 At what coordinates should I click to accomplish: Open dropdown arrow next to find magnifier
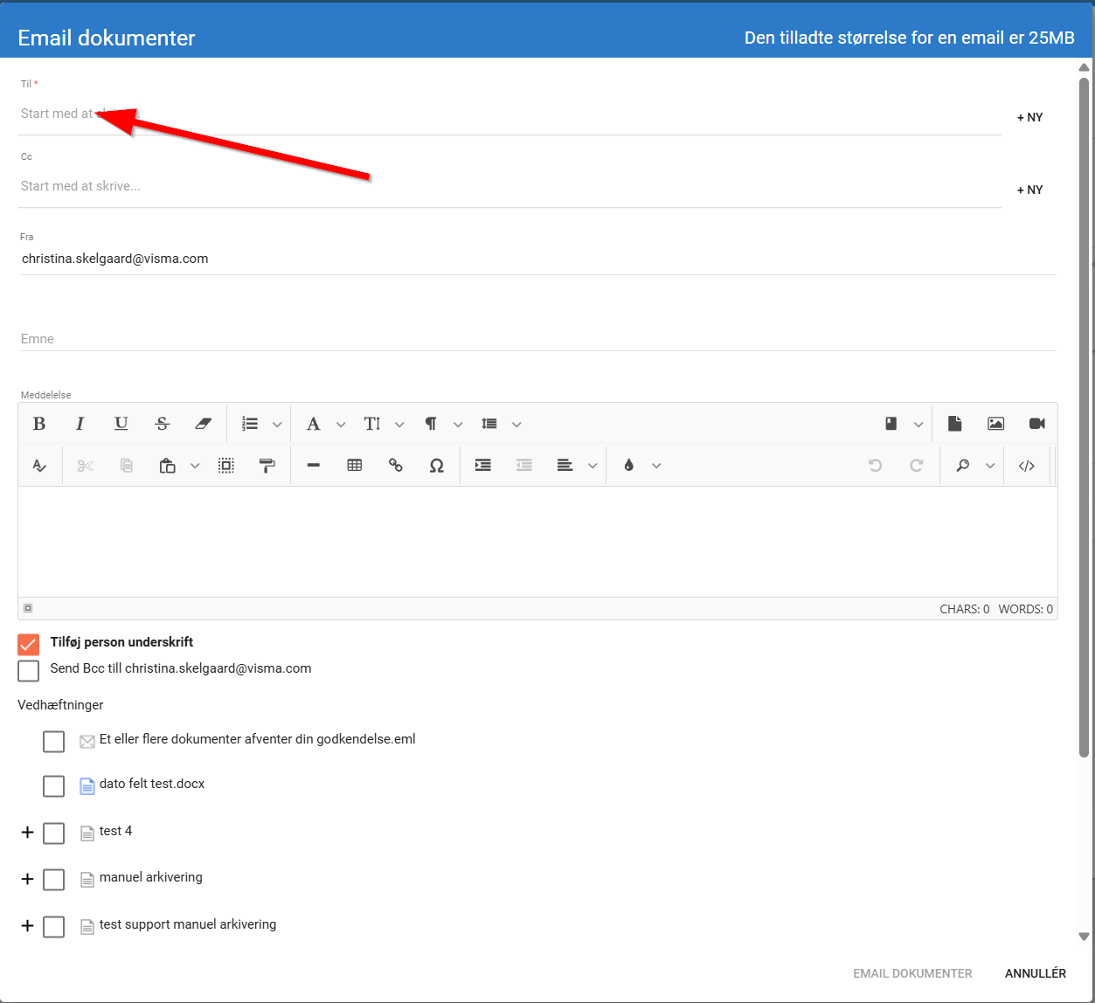pos(990,467)
